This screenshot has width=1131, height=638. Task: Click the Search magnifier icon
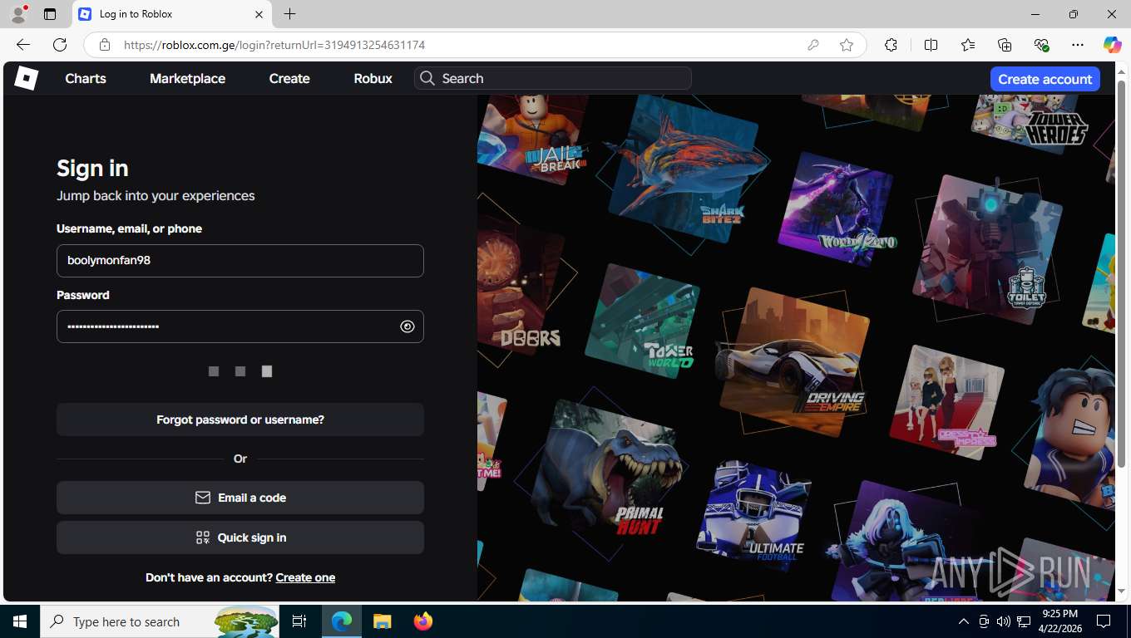click(x=427, y=78)
